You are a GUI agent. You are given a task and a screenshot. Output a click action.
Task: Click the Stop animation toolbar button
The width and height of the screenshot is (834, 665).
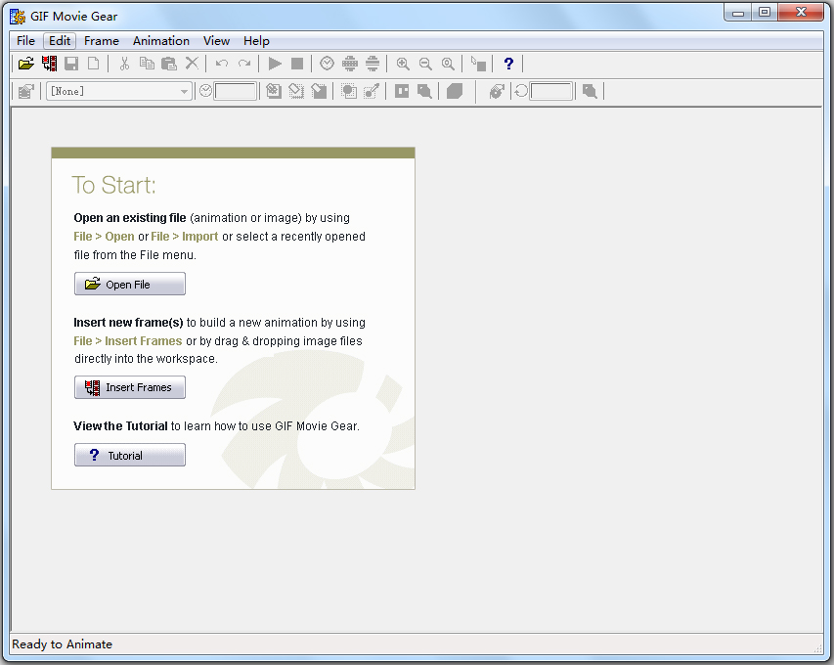coord(297,64)
